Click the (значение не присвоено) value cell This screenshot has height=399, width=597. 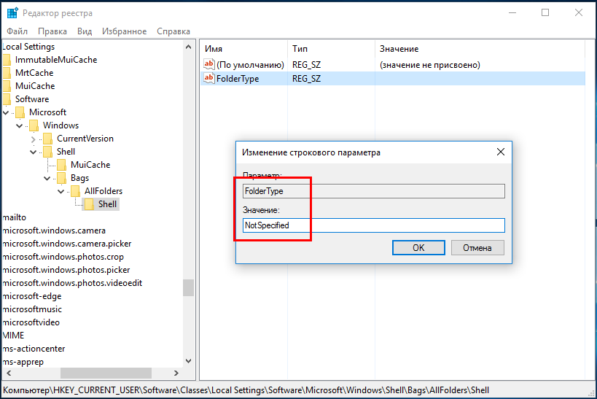pyautogui.click(x=430, y=65)
